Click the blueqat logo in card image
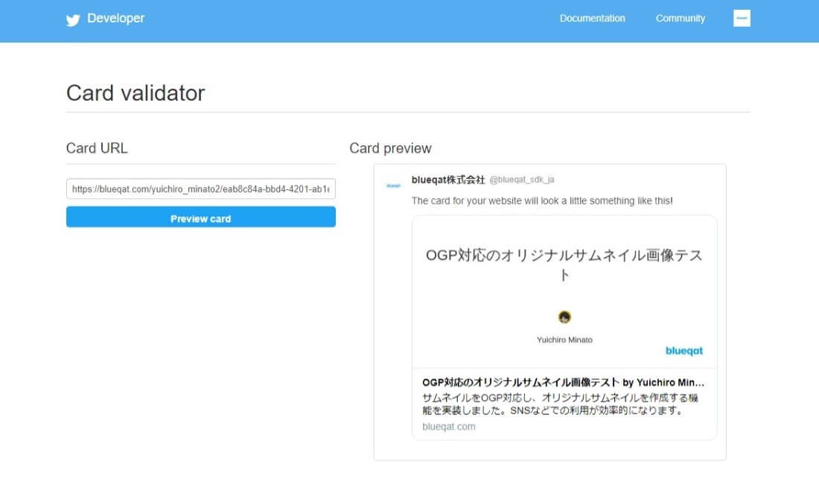 683,351
